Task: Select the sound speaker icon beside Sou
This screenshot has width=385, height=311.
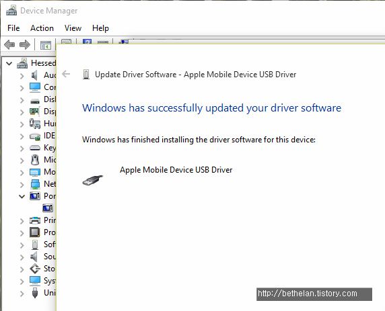Action: [34, 257]
